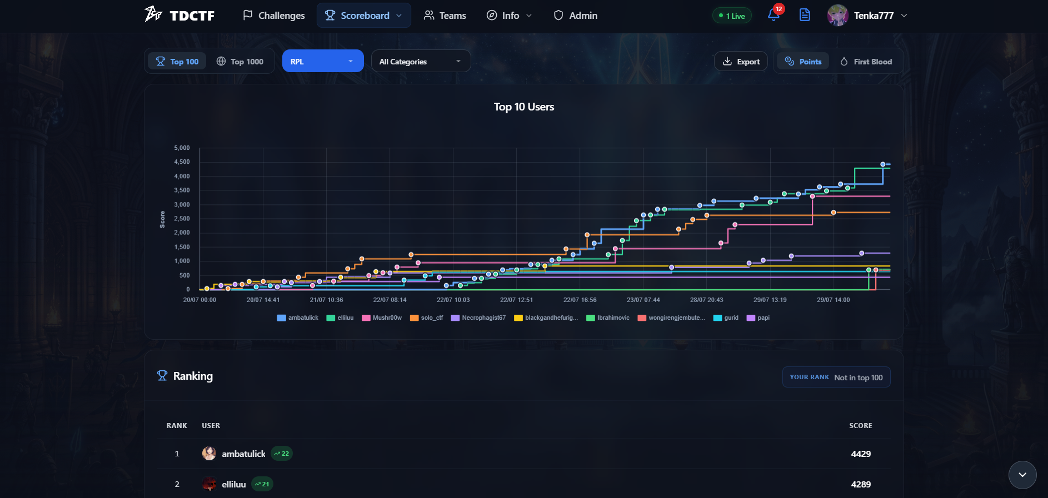Switch to the Top 1000 view
Image resolution: width=1048 pixels, height=498 pixels.
[240, 61]
